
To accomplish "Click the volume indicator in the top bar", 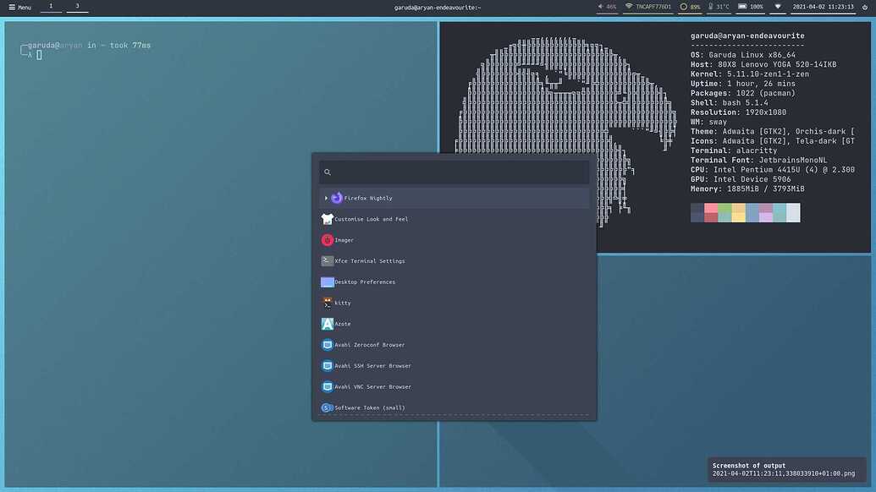I will click(607, 7).
